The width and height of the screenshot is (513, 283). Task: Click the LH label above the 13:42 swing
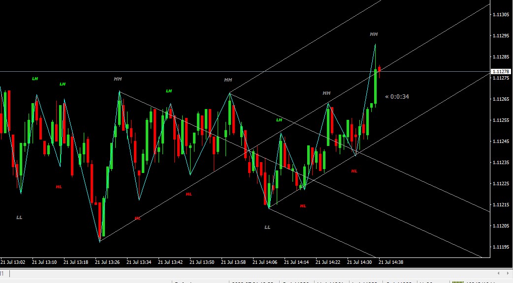tap(169, 91)
